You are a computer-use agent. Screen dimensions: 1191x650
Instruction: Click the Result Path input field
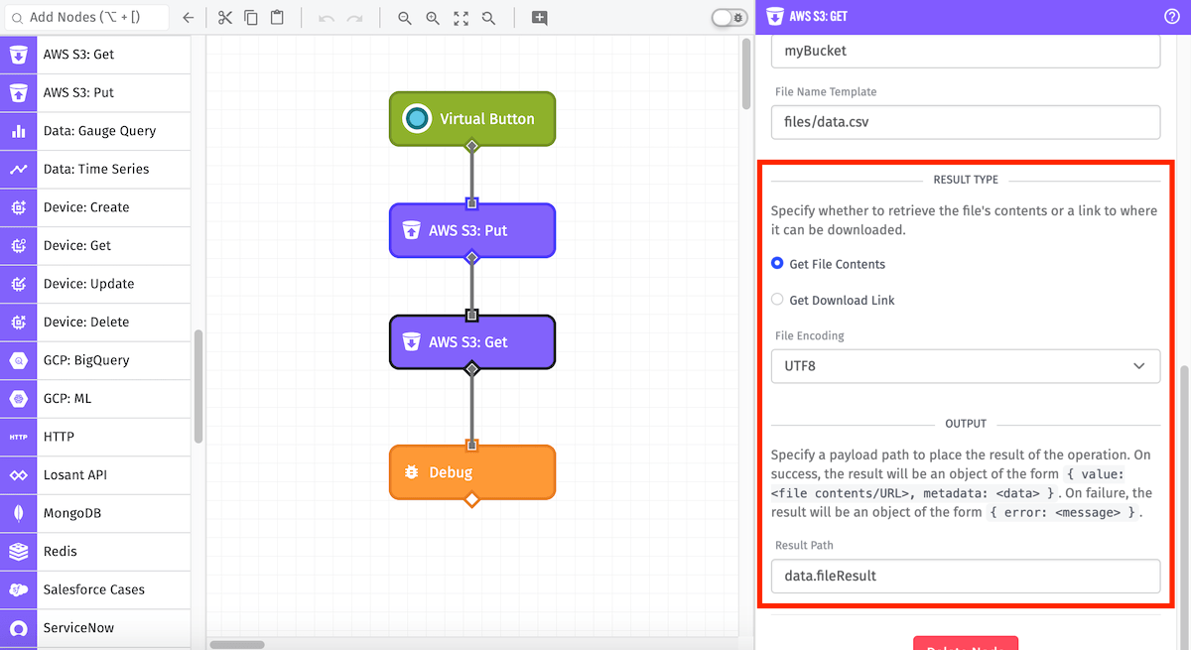click(966, 576)
